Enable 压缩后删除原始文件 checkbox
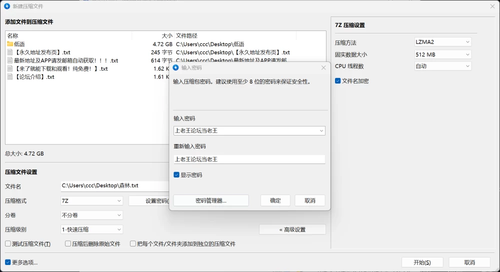The width and height of the screenshot is (500, 272). pyautogui.click(x=68, y=243)
